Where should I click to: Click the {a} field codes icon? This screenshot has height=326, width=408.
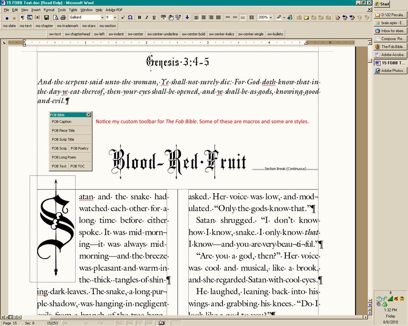(x=37, y=18)
